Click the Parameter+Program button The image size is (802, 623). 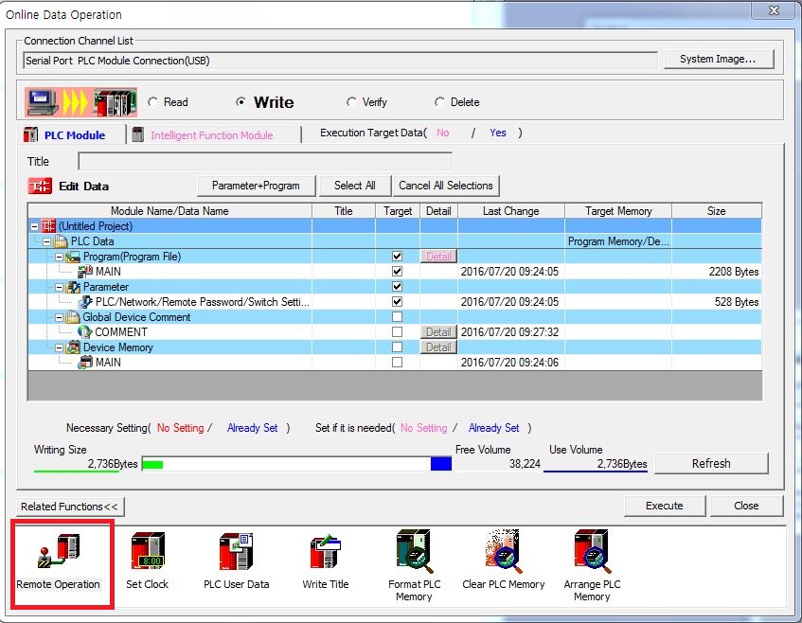tap(257, 186)
